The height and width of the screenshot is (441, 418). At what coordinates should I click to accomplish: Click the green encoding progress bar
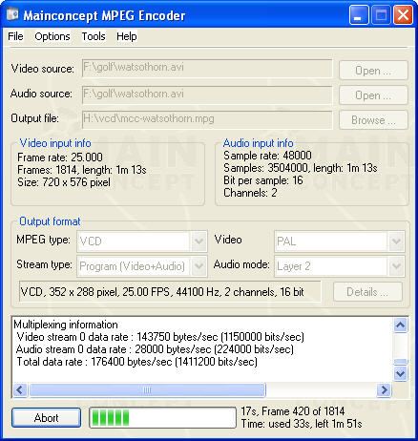162,418
